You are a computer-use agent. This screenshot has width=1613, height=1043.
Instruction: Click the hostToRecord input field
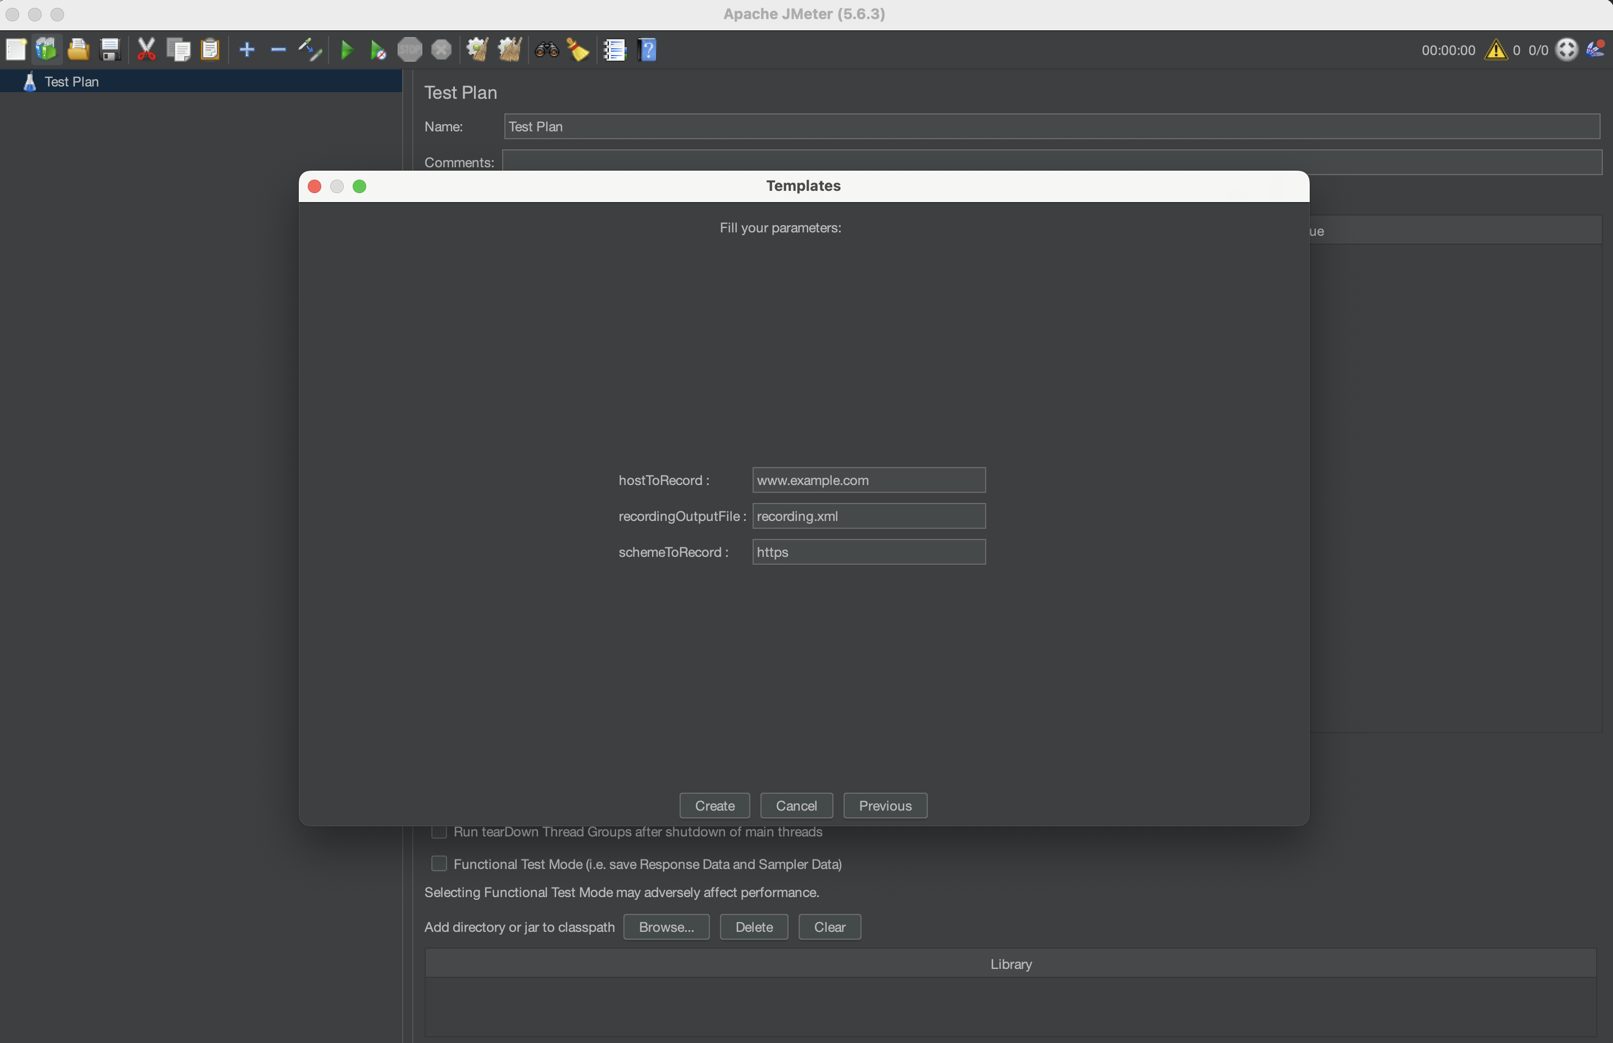pos(868,480)
